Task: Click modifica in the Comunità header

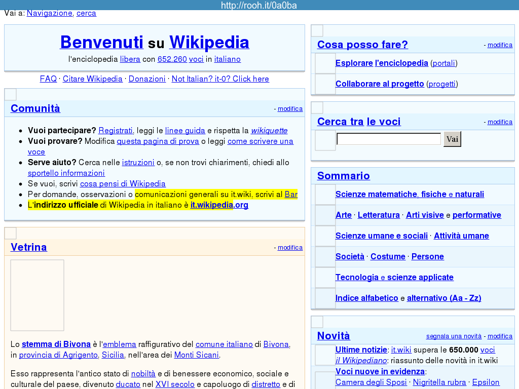Action: pyautogui.click(x=290, y=109)
